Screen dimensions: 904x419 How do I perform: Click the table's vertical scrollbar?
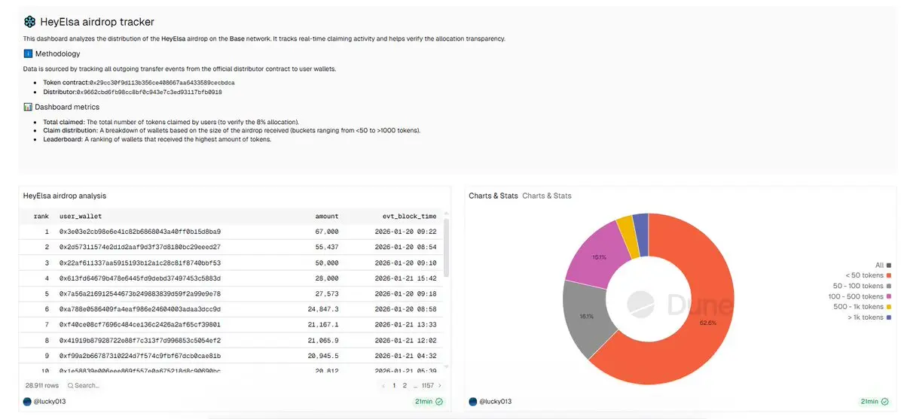pos(447,248)
